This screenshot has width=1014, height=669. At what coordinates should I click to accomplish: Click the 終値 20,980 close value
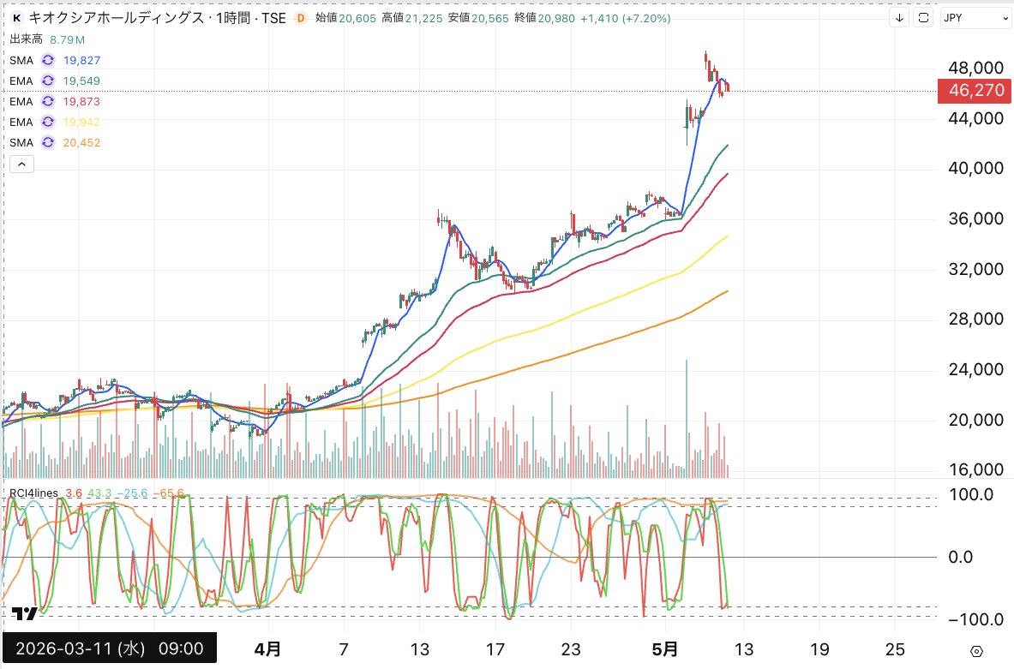point(545,18)
